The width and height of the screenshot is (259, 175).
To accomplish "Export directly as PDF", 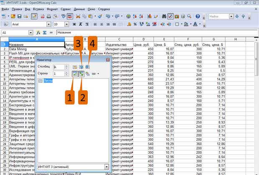I will [43, 16].
